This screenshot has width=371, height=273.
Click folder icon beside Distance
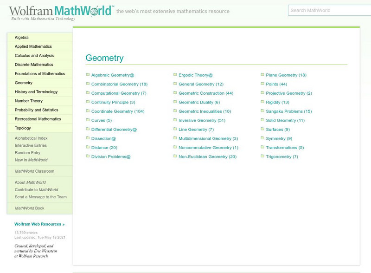(x=88, y=147)
